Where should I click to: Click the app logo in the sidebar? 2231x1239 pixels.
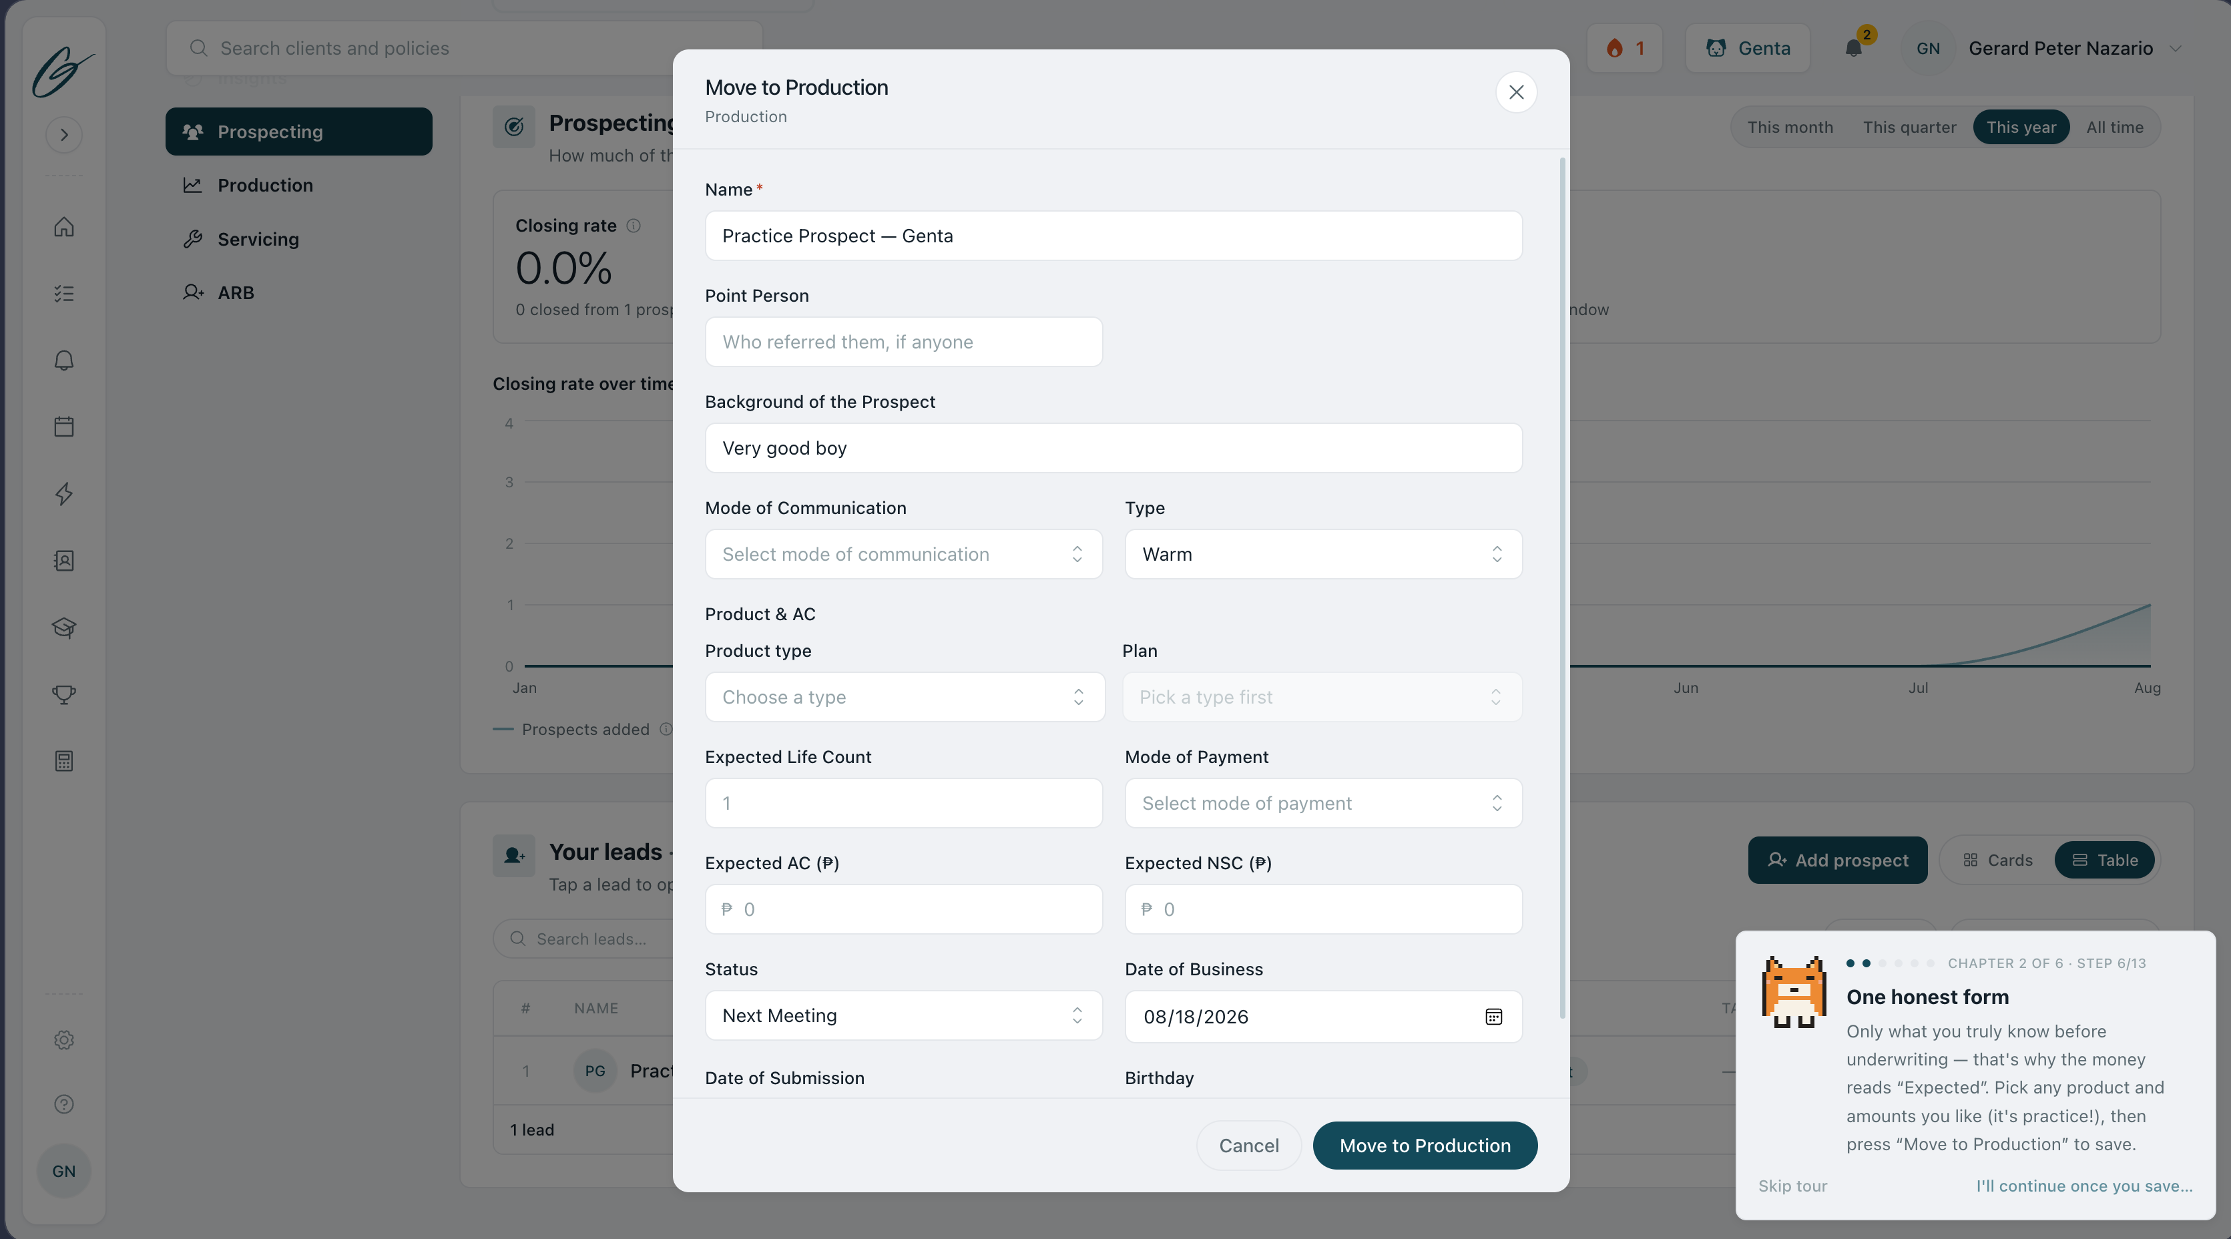[63, 71]
